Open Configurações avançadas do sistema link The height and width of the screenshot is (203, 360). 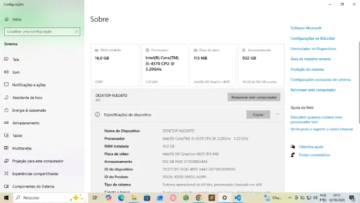tap(320, 80)
